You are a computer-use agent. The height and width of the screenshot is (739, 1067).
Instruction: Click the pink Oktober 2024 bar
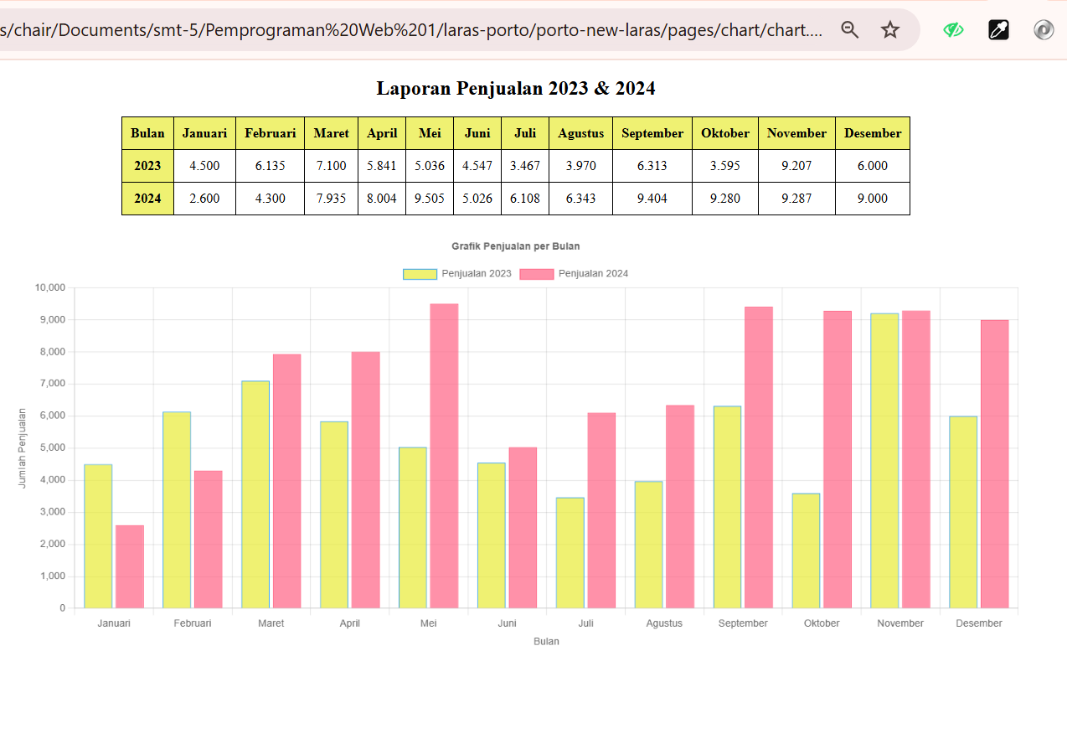coord(838,460)
